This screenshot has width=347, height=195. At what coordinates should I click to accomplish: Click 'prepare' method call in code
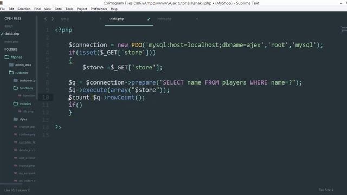click(x=144, y=82)
